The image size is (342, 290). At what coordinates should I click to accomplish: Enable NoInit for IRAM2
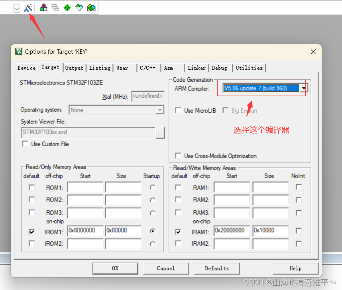click(x=299, y=244)
